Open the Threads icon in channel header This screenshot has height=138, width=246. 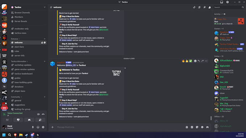[x=194, y=7]
